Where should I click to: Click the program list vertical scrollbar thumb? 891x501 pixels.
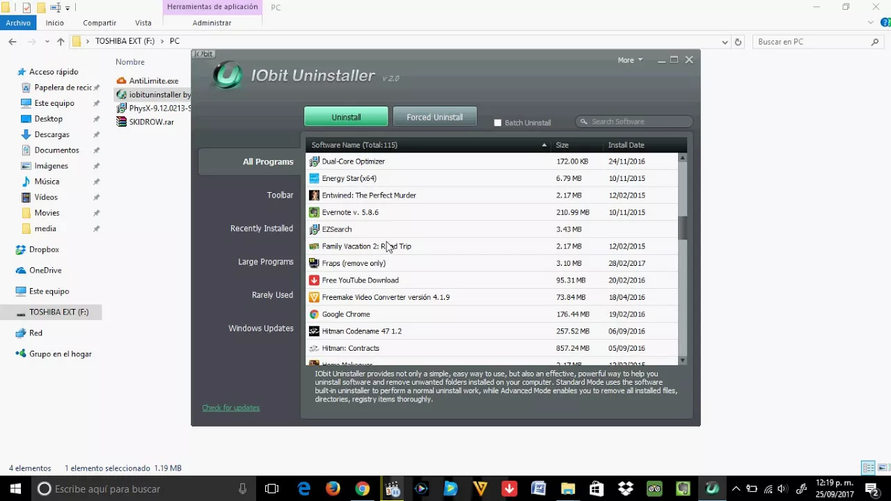coord(683,228)
